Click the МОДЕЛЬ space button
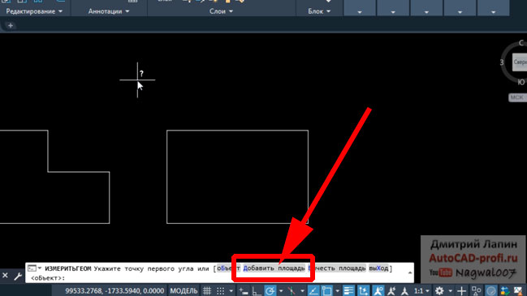 click(184, 290)
